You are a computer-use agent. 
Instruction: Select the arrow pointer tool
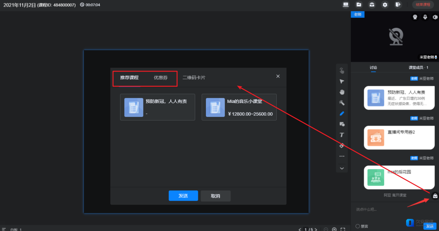tap(342, 82)
